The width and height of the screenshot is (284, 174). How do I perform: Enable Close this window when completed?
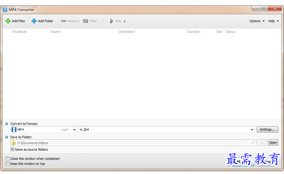tap(8, 158)
